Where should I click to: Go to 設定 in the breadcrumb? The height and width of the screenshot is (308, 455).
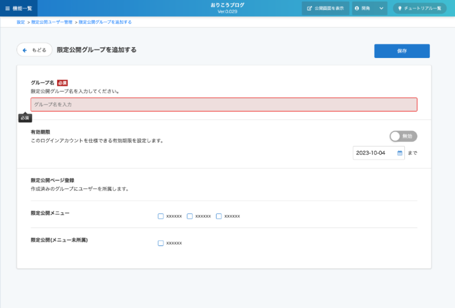click(20, 22)
